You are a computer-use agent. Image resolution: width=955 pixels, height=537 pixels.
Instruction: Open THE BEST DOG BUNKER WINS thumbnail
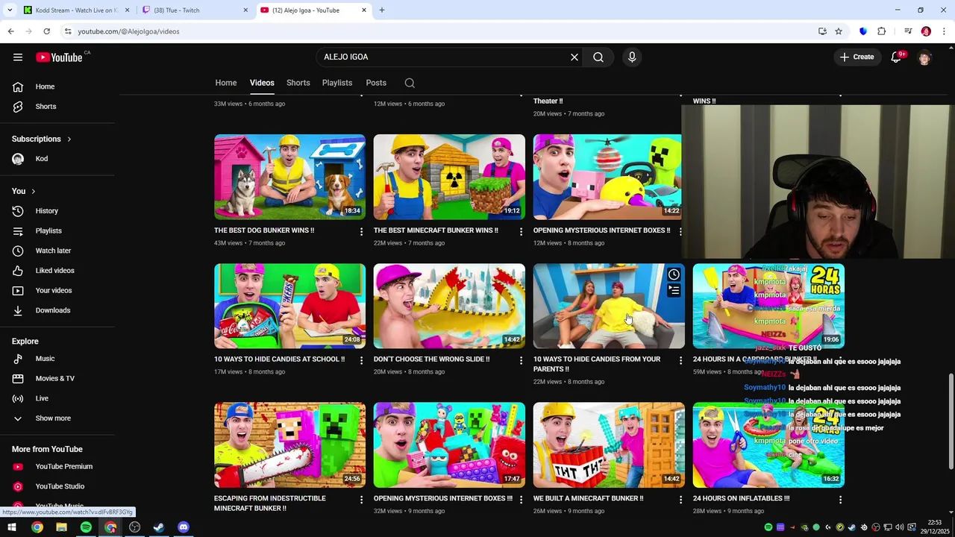tap(289, 177)
